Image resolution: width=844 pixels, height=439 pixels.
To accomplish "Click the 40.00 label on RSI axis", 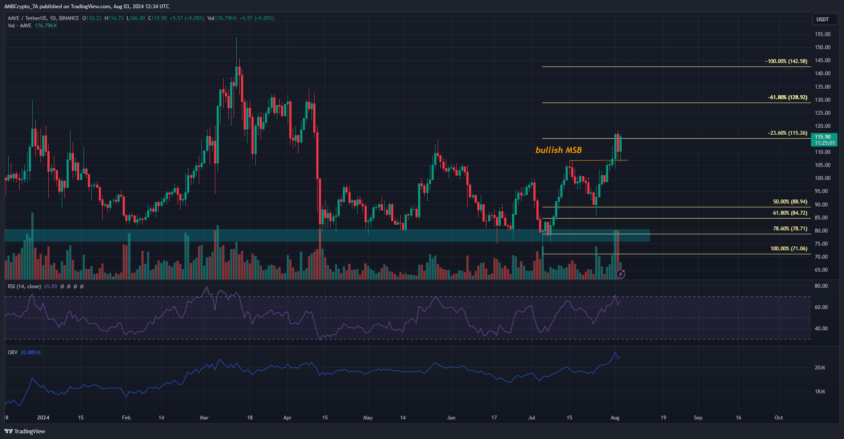I will tap(821, 329).
